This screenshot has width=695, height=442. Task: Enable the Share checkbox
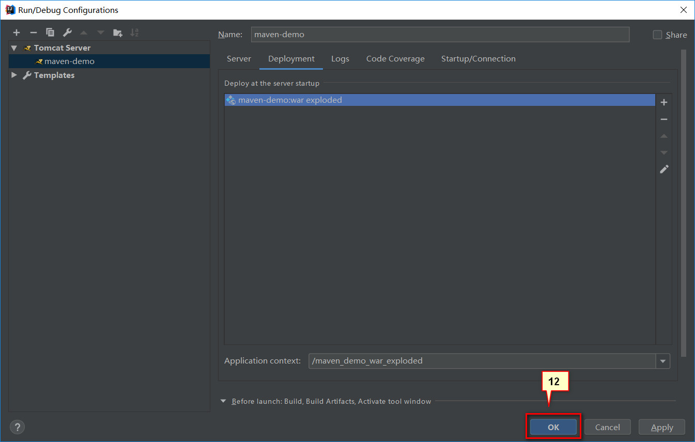tap(657, 35)
